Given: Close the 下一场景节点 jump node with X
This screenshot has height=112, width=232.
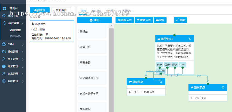Looking at the screenshot, I should tap(161, 82).
